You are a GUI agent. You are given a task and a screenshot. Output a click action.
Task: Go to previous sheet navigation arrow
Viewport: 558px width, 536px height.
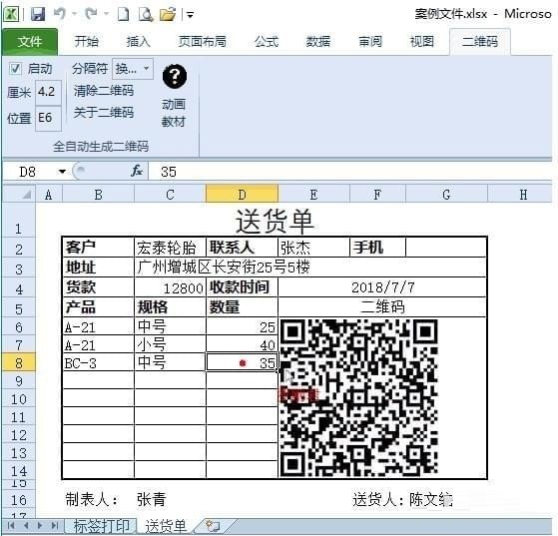pyautogui.click(x=26, y=525)
